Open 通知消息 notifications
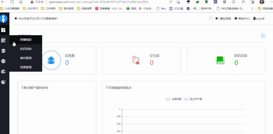 (x=223, y=19)
